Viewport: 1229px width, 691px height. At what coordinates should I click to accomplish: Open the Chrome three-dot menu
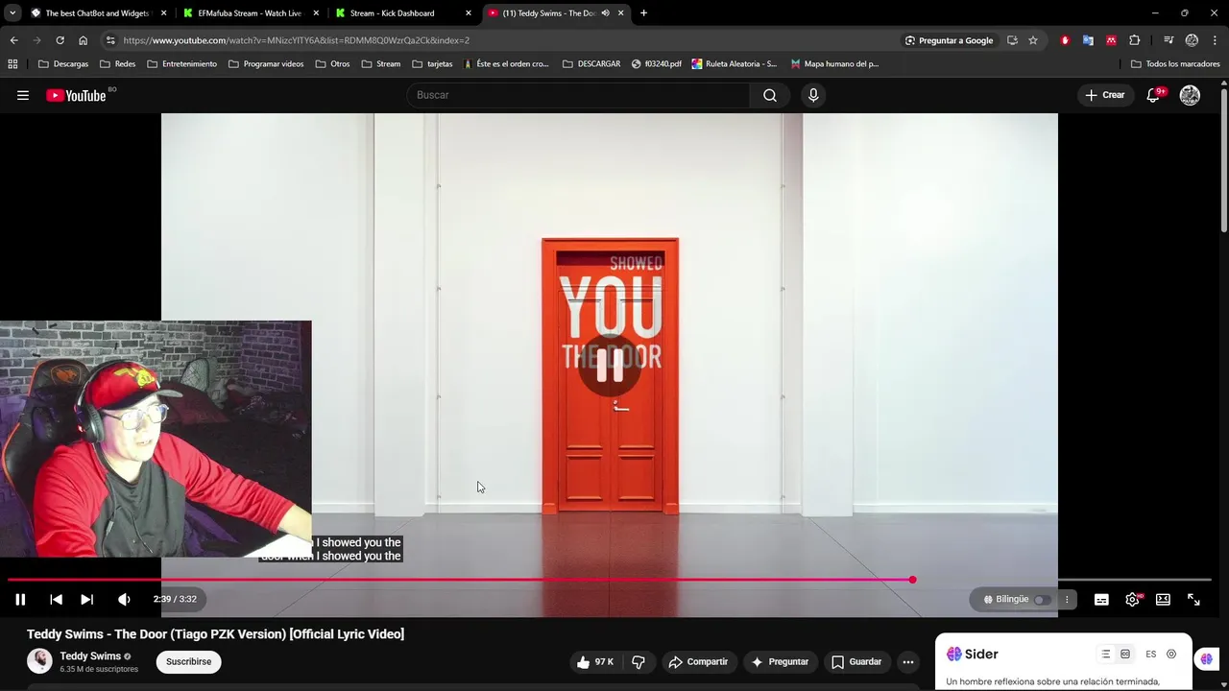coord(1215,40)
